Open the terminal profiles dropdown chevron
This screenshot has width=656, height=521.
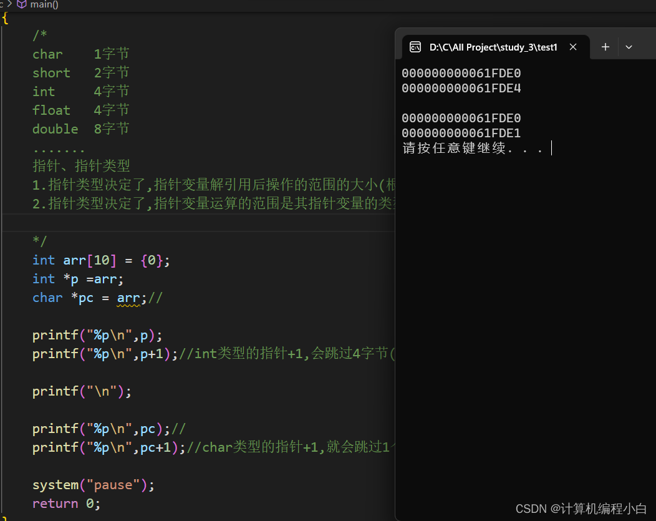[629, 47]
